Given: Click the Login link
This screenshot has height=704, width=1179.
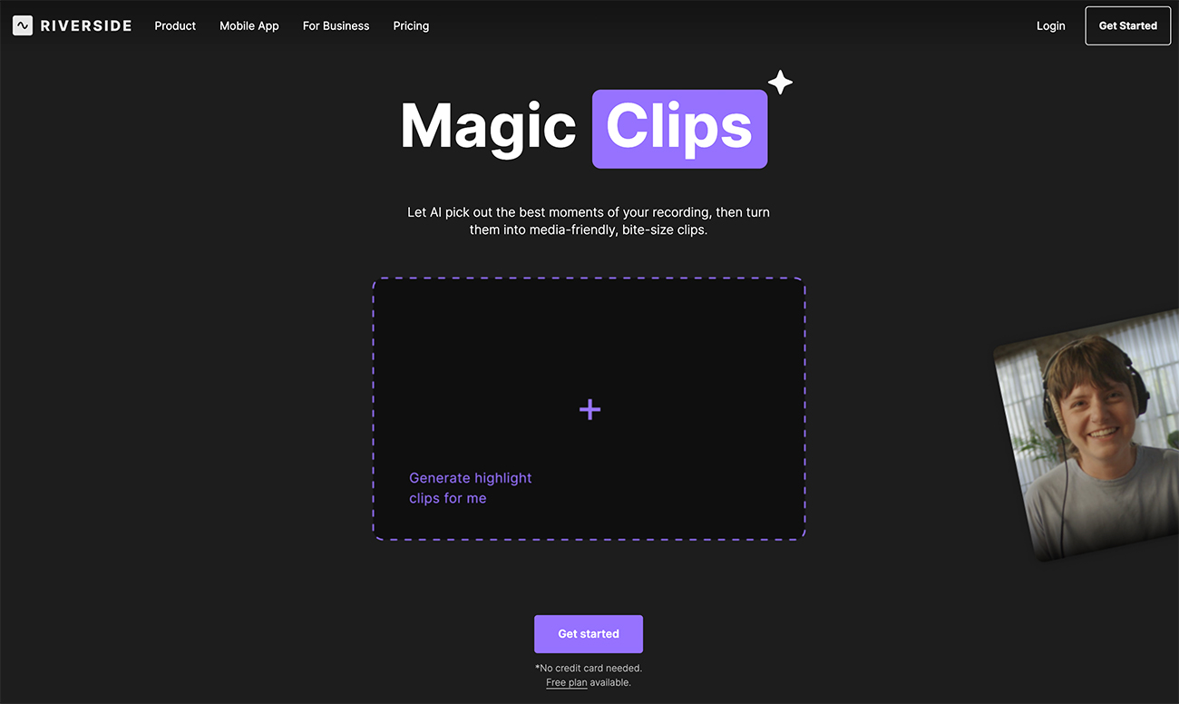Looking at the screenshot, I should (x=1050, y=25).
